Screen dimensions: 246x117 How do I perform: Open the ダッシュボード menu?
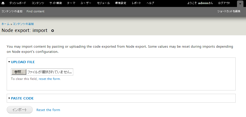coord(18,3)
